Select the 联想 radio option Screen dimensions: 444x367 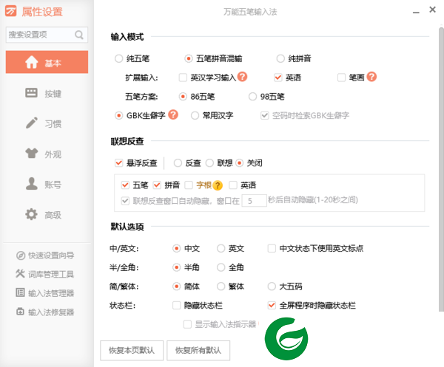(x=209, y=163)
